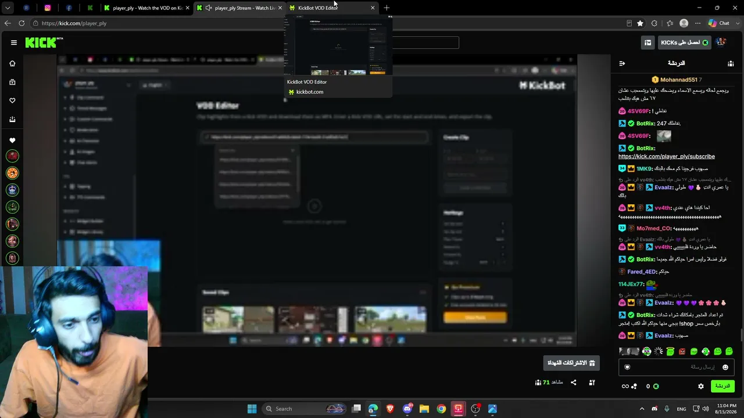Click username Fared_4ED in chat

click(x=641, y=272)
